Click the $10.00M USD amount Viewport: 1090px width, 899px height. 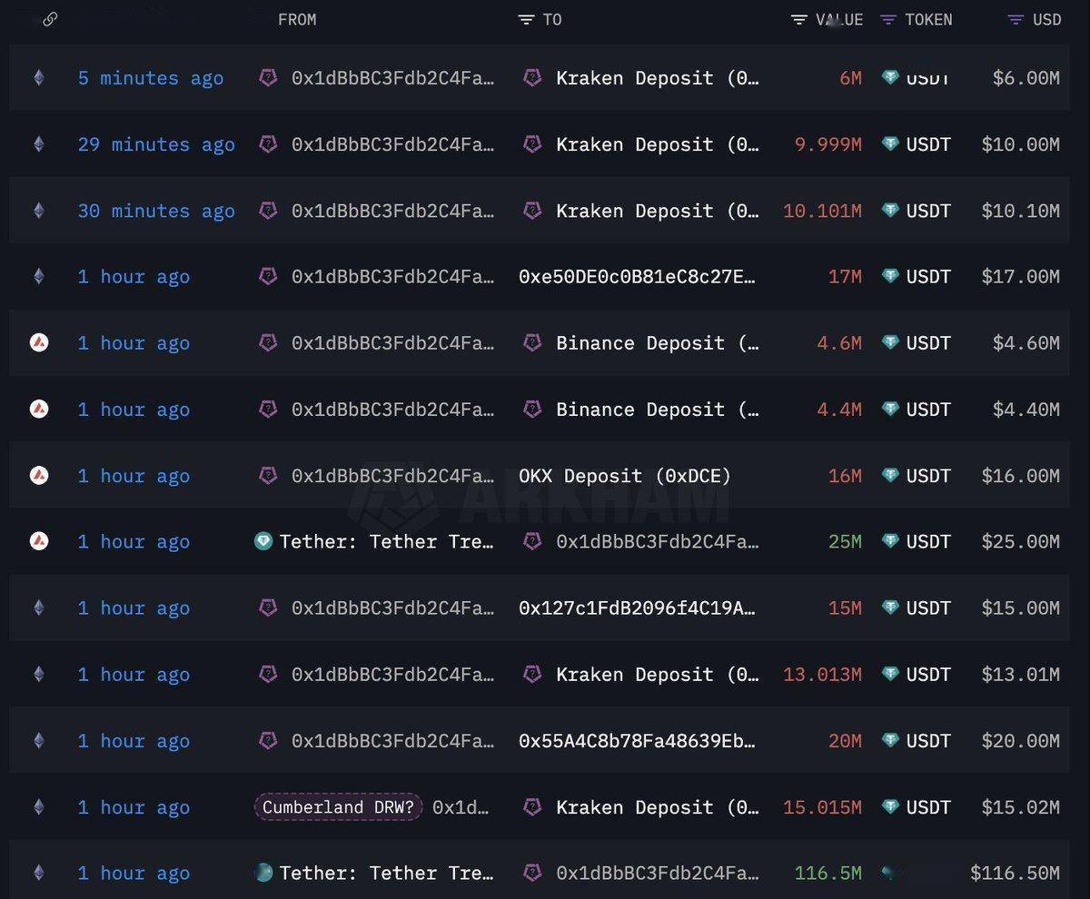click(1020, 144)
